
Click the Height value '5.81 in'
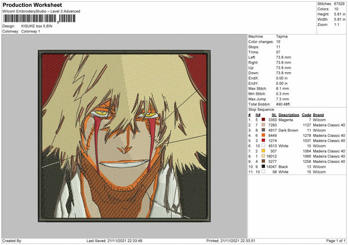(339, 14)
